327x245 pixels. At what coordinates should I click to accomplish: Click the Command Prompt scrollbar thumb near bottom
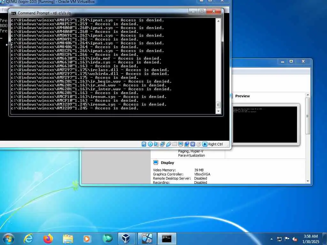[x=218, y=105]
